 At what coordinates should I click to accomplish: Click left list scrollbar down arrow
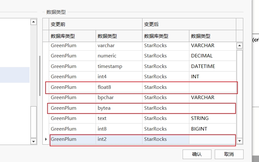tap(33, 141)
